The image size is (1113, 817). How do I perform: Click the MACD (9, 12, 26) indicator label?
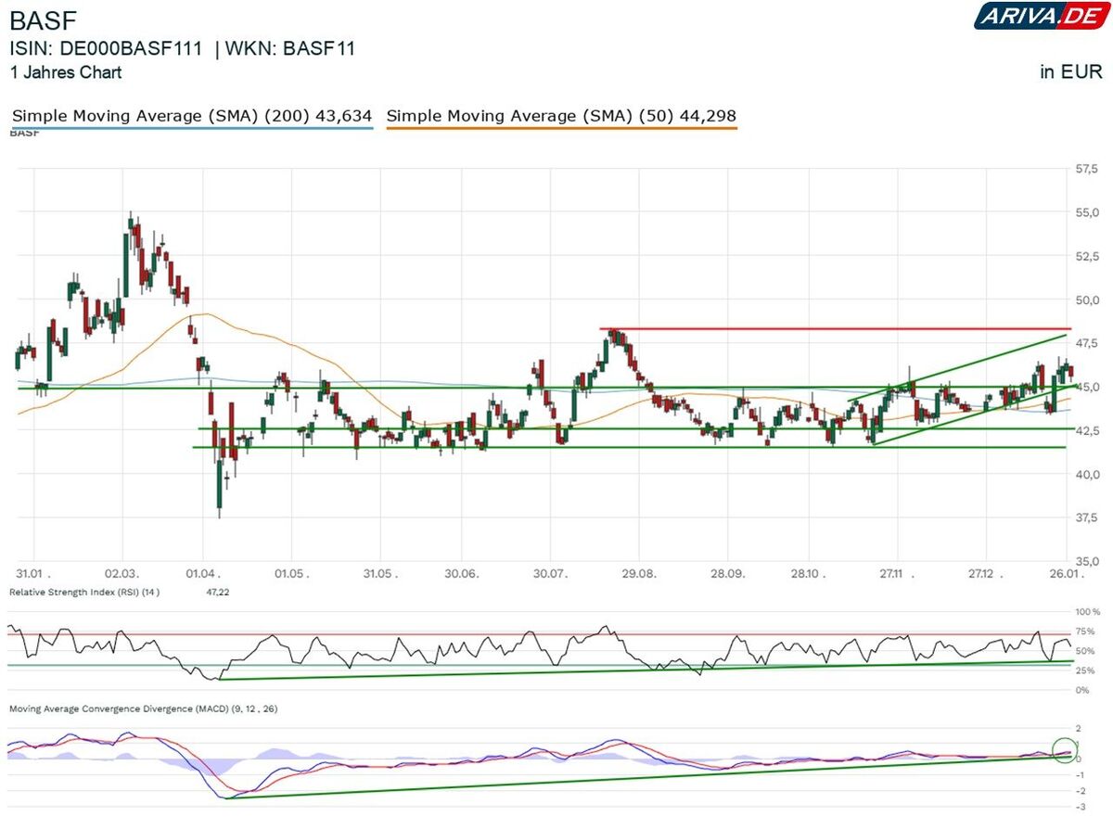pos(144,708)
